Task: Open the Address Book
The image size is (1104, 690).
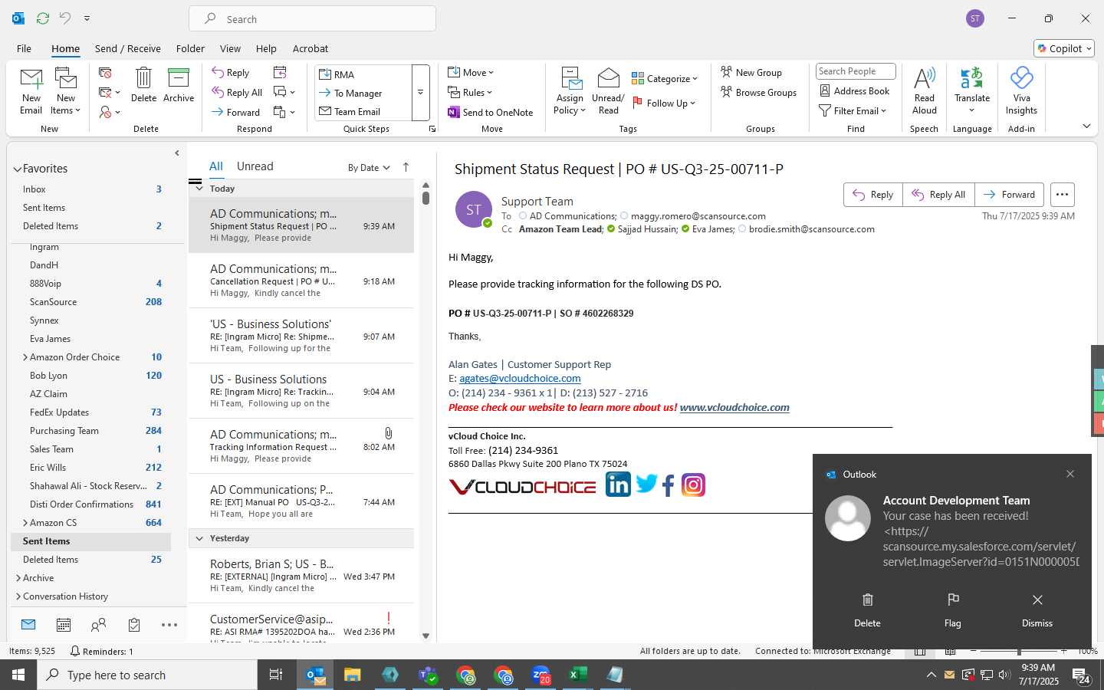Action: pyautogui.click(x=855, y=90)
